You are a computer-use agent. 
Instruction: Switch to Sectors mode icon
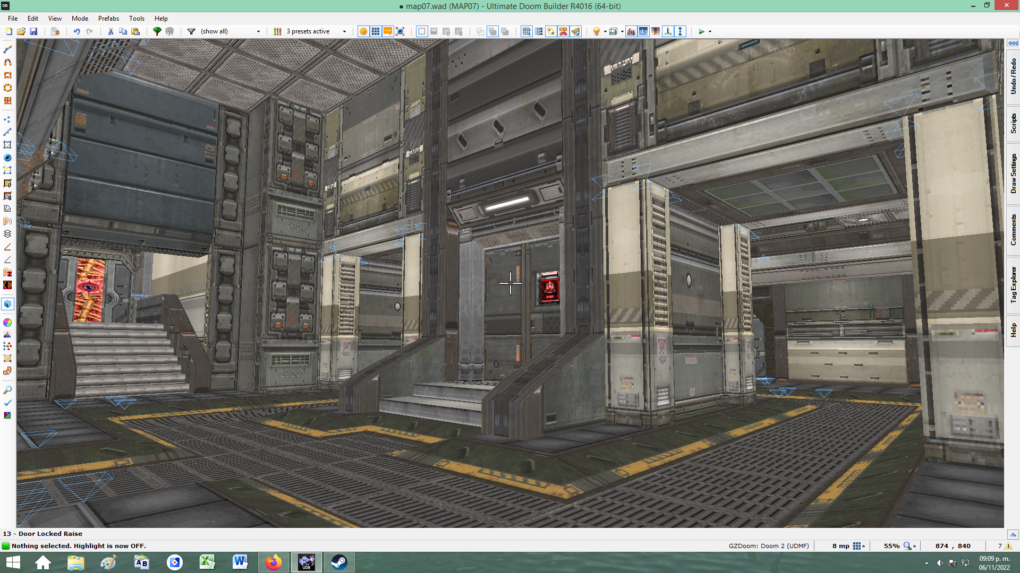click(x=7, y=145)
